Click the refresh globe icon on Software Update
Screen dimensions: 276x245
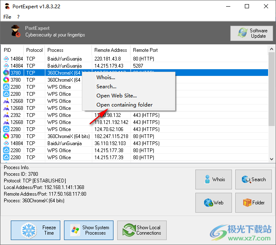tap(243, 33)
